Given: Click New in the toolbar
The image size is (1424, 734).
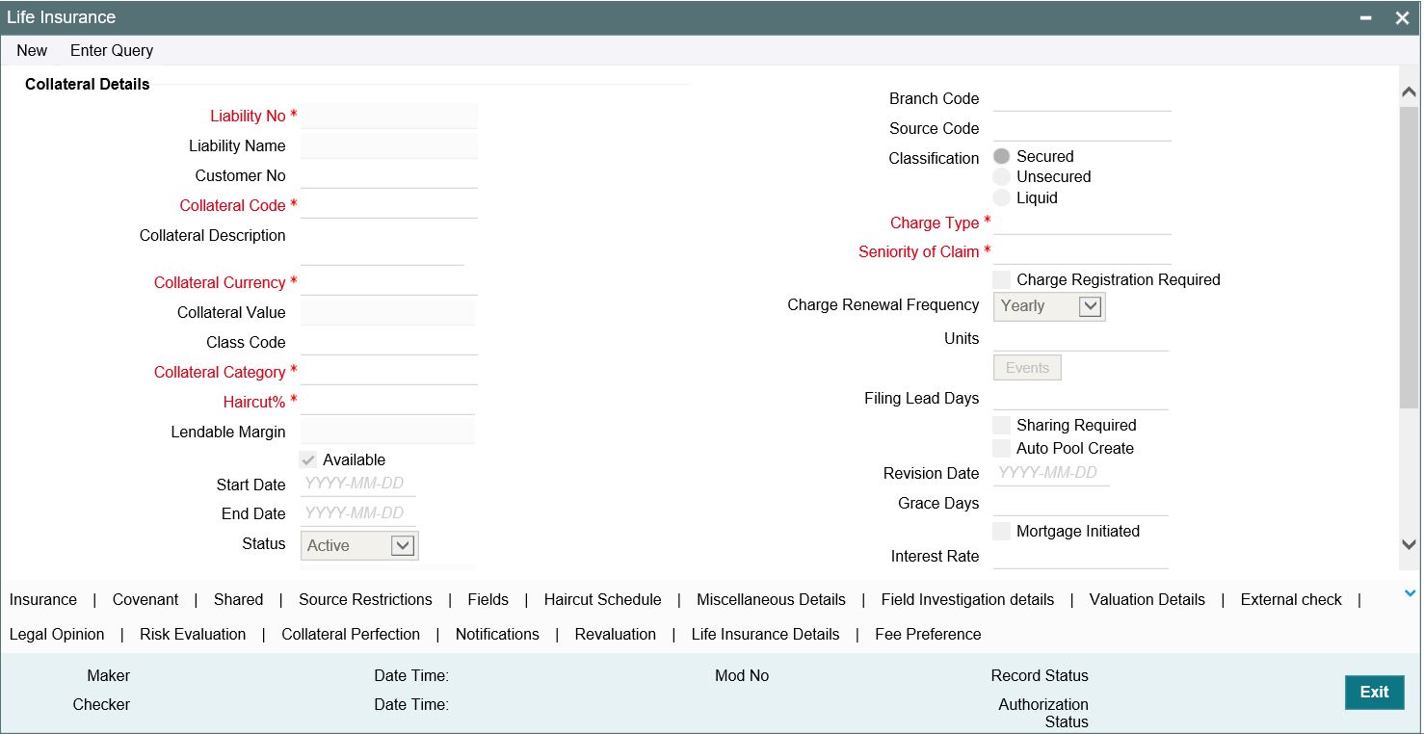Looking at the screenshot, I should (32, 50).
